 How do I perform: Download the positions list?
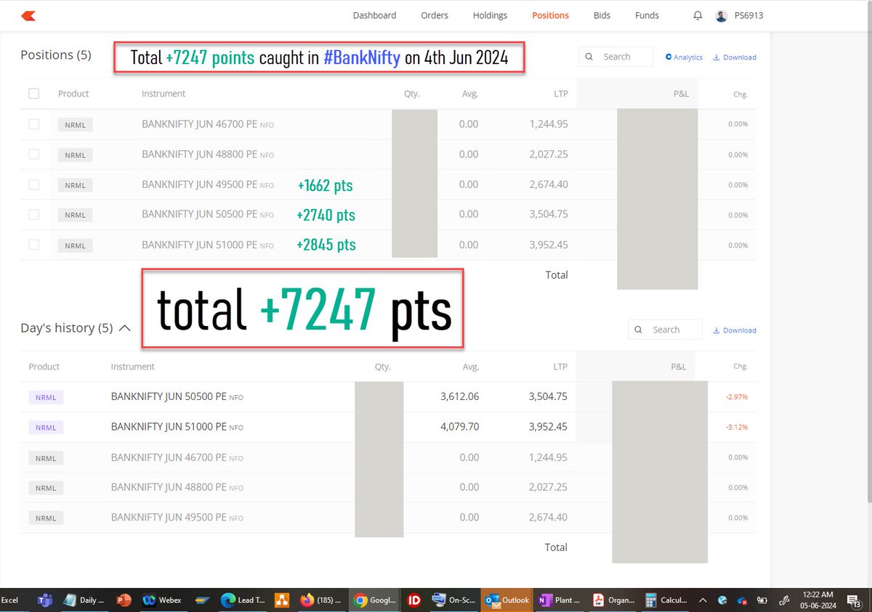[735, 57]
